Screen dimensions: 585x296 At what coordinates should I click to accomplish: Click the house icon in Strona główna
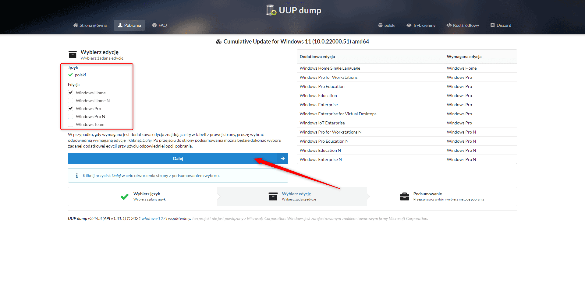(76, 25)
